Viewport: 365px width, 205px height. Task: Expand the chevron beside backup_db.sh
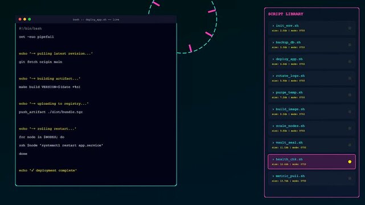coord(273,43)
